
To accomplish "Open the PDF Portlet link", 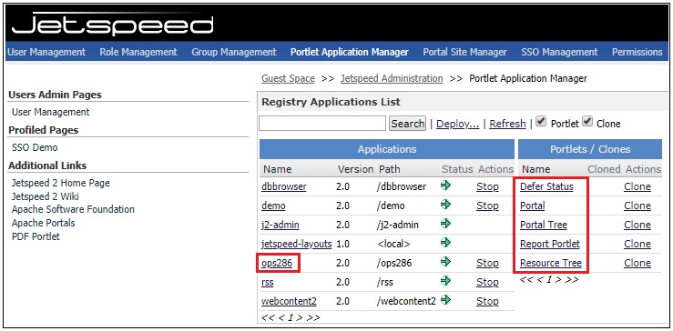I will click(36, 236).
